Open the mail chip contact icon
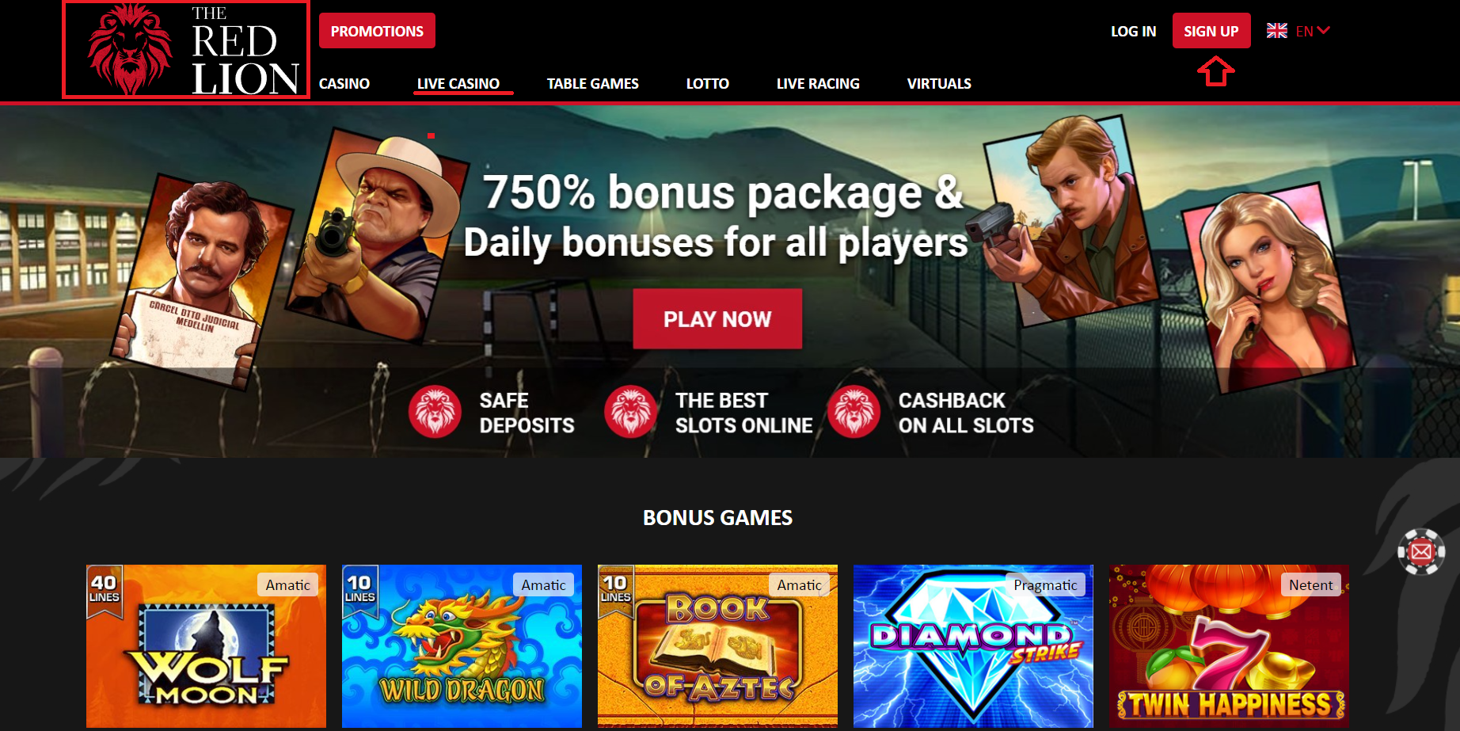The height and width of the screenshot is (731, 1460). pos(1421,551)
